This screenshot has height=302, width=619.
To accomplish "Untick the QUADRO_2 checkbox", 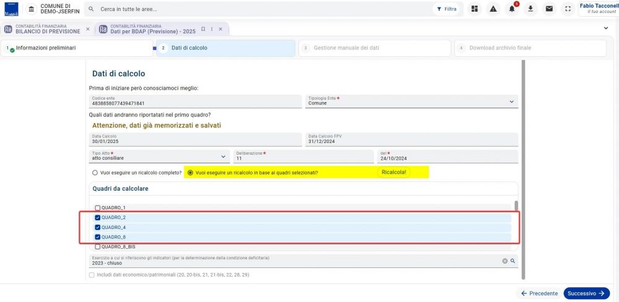I will pos(98,217).
